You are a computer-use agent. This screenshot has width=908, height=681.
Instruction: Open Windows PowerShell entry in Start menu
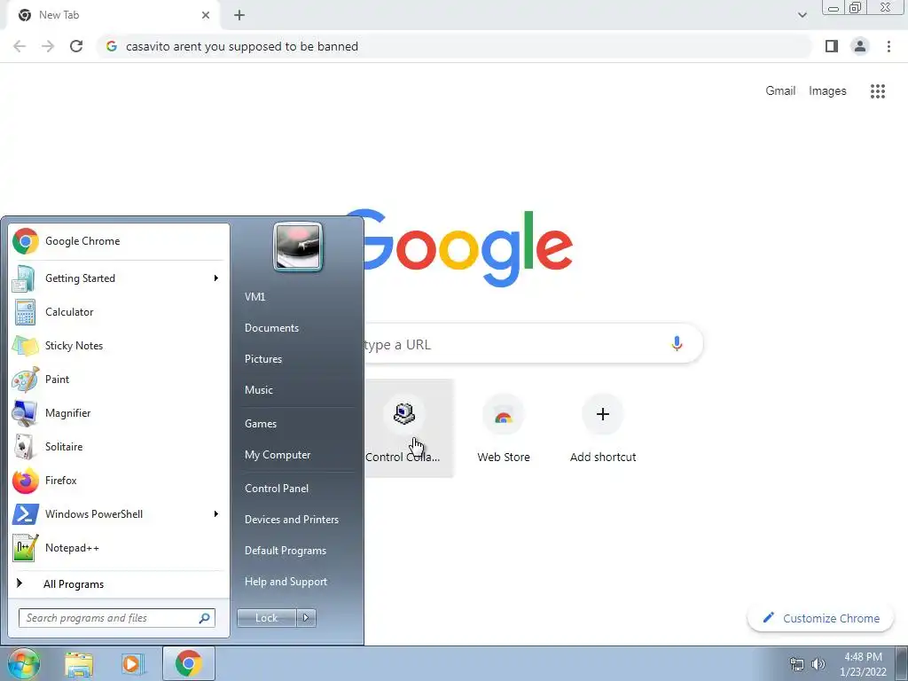(x=118, y=514)
